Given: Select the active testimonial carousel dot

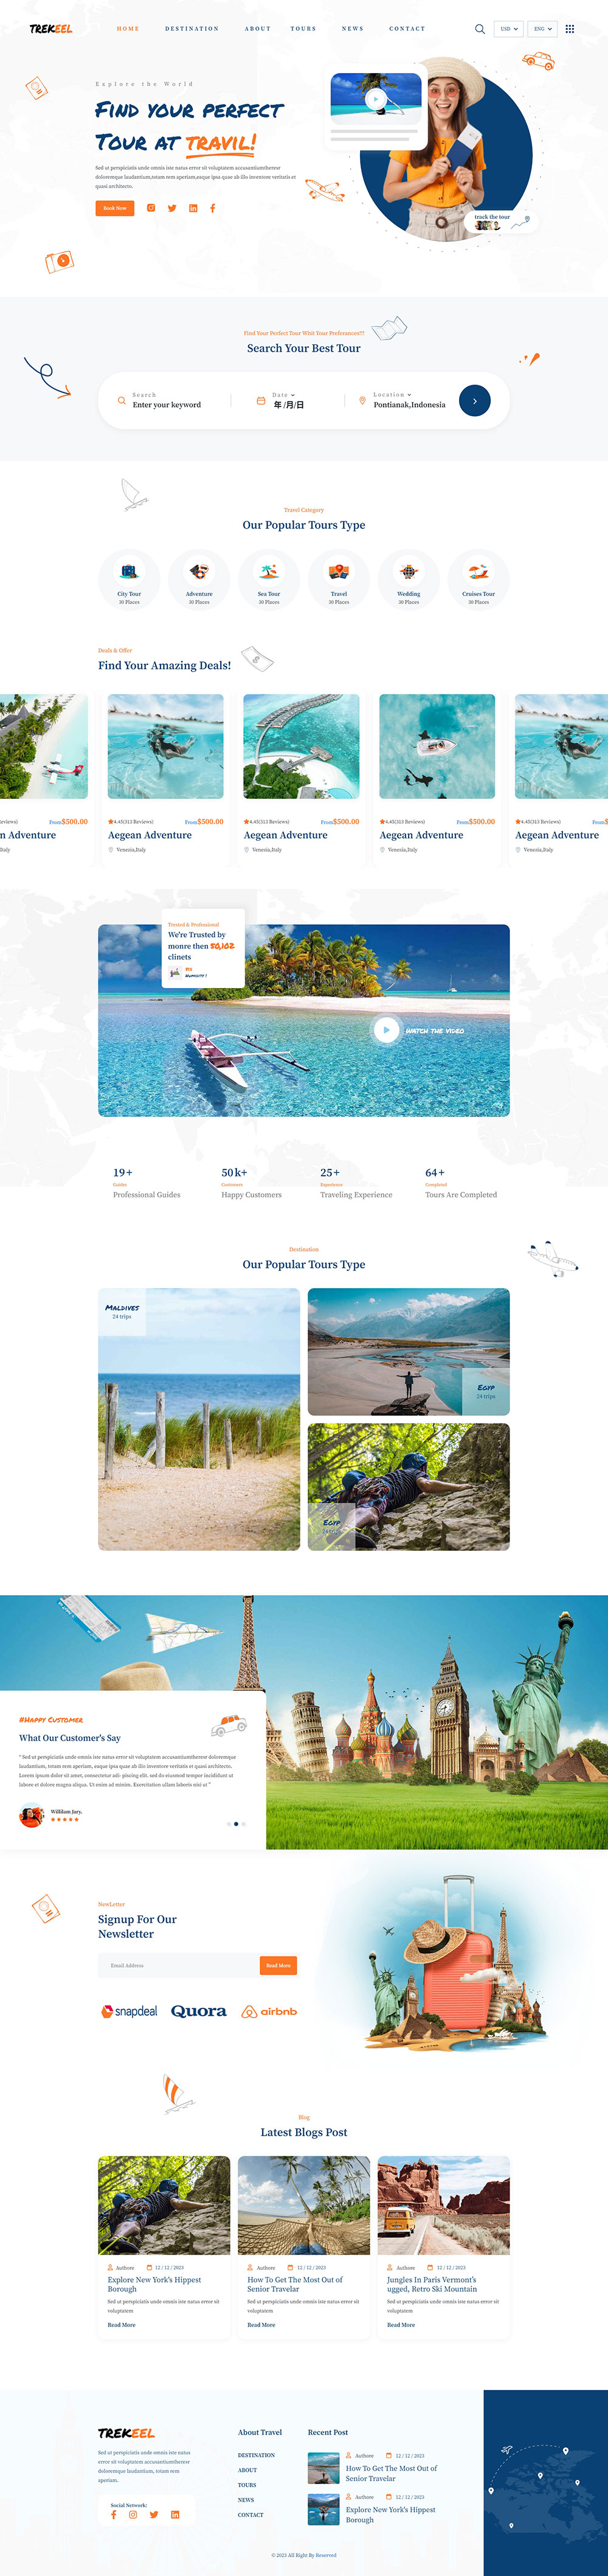Looking at the screenshot, I should click(236, 1824).
